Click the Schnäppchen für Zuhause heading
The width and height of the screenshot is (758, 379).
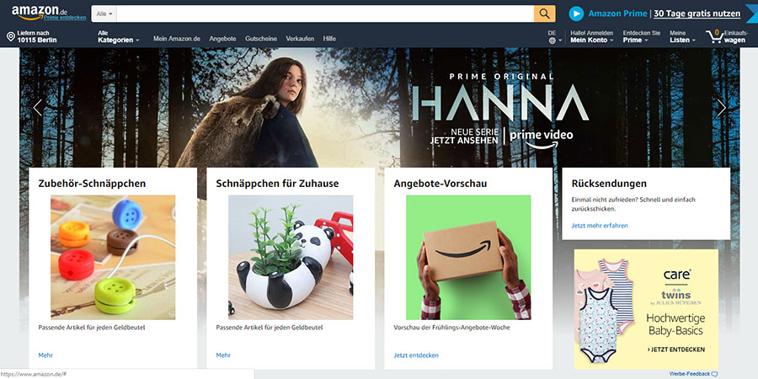click(277, 184)
